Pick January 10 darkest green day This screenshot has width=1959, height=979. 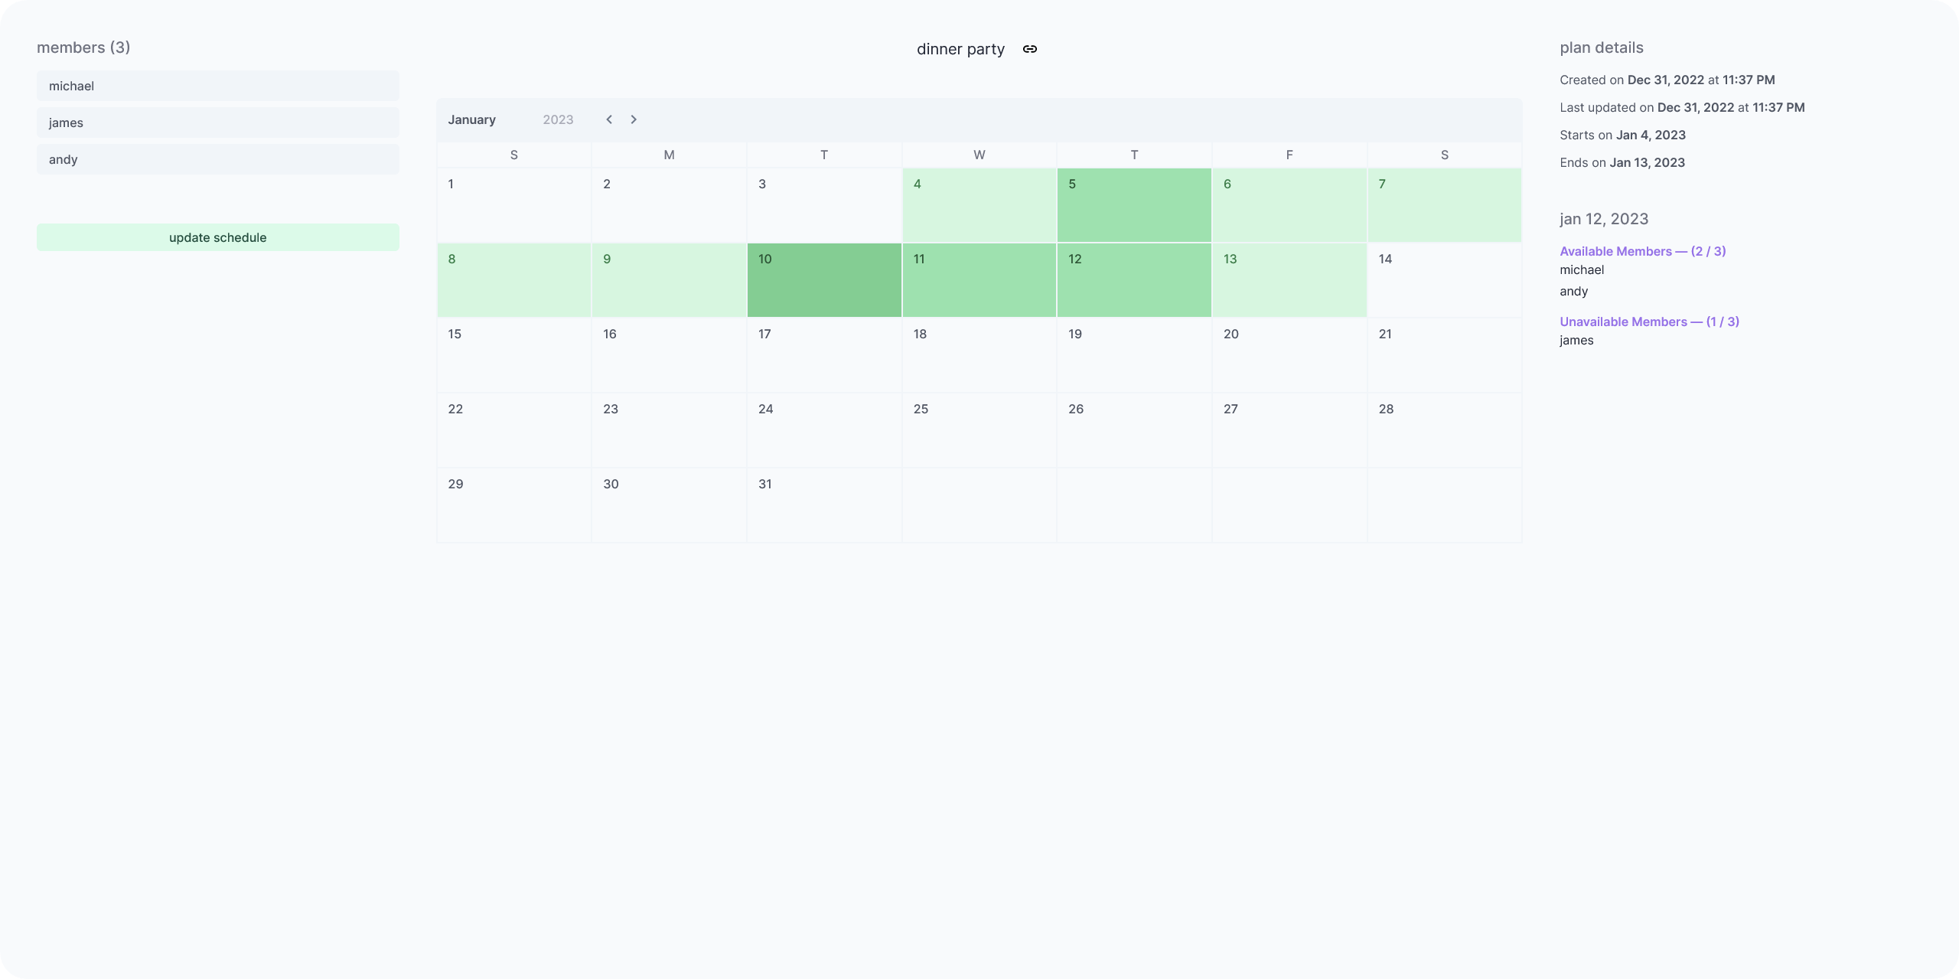point(823,280)
